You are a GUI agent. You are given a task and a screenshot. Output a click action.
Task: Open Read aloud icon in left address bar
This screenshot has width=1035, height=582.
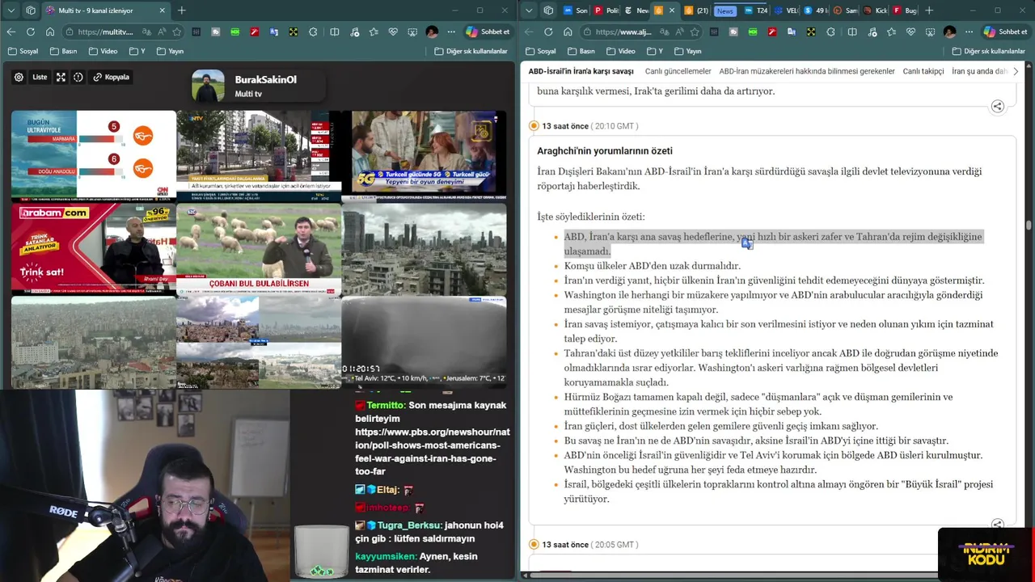(161, 32)
